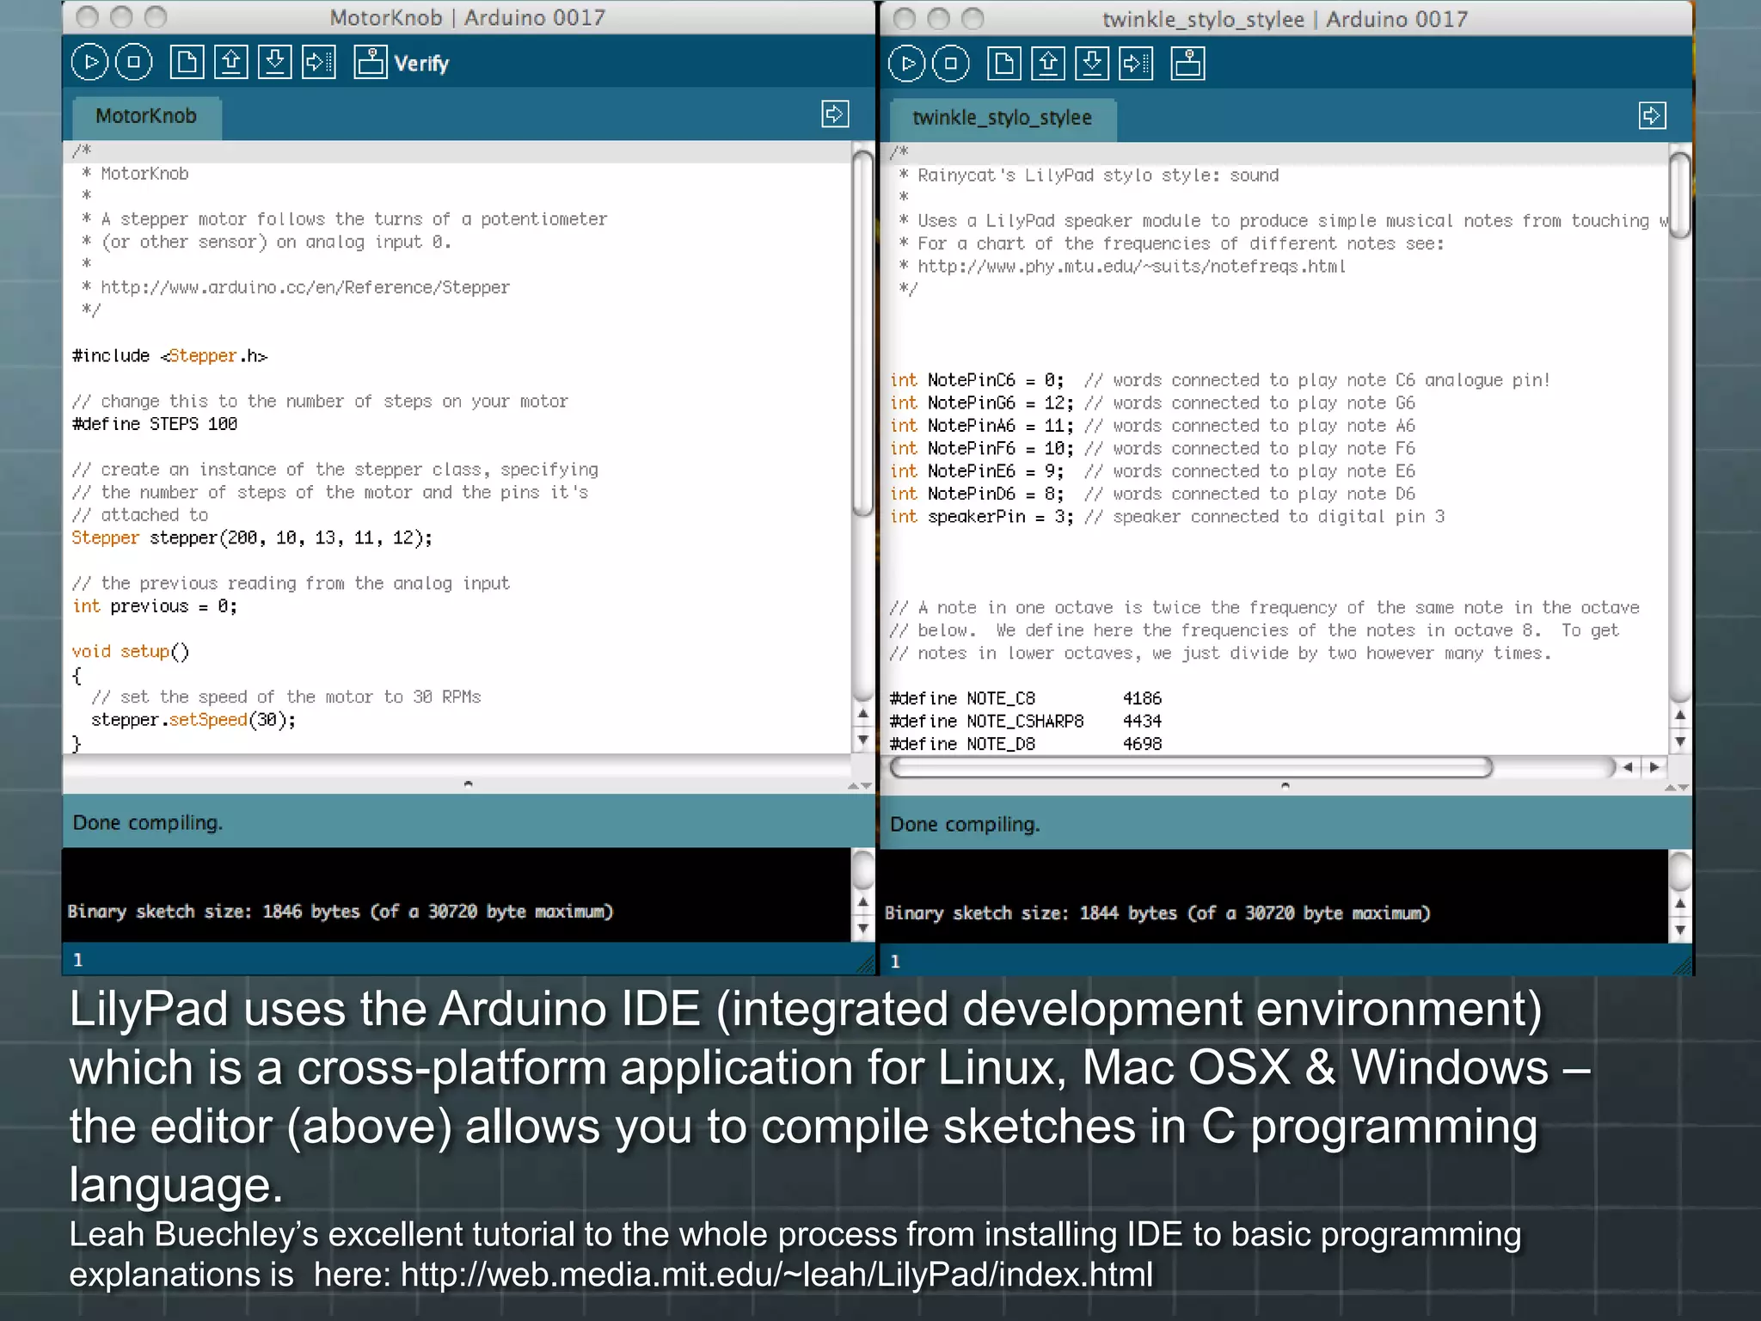Click horizontal scroll left arrow in twinkle_stylo_stylee editor
Screen dimensions: 1761x1321
[1628, 767]
